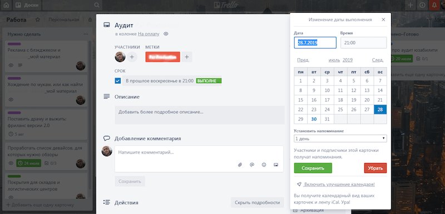445x214 pixels.
Task: Attach file via paperclip icon
Action: pyautogui.click(x=240, y=165)
